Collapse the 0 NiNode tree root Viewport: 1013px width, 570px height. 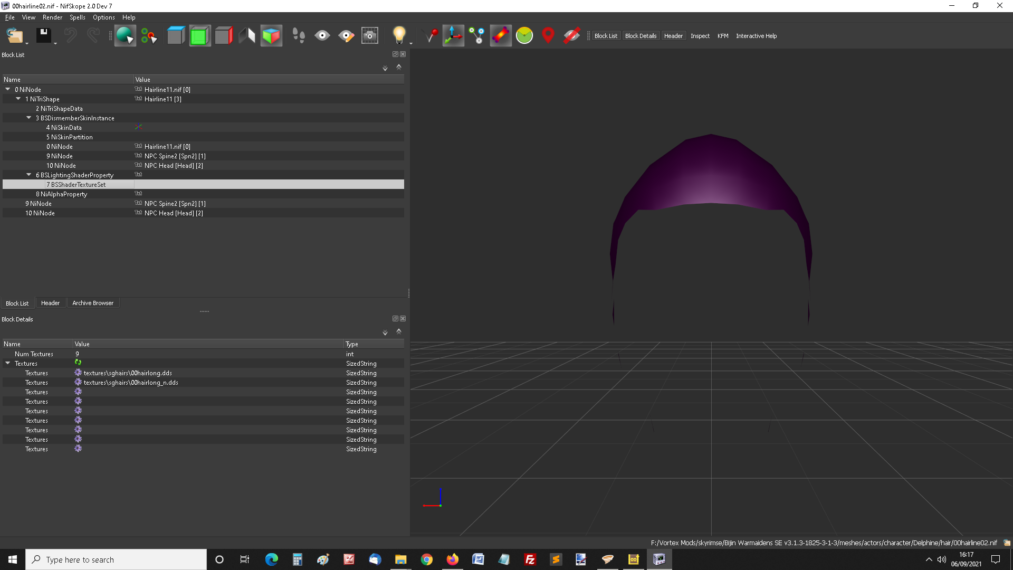8,89
